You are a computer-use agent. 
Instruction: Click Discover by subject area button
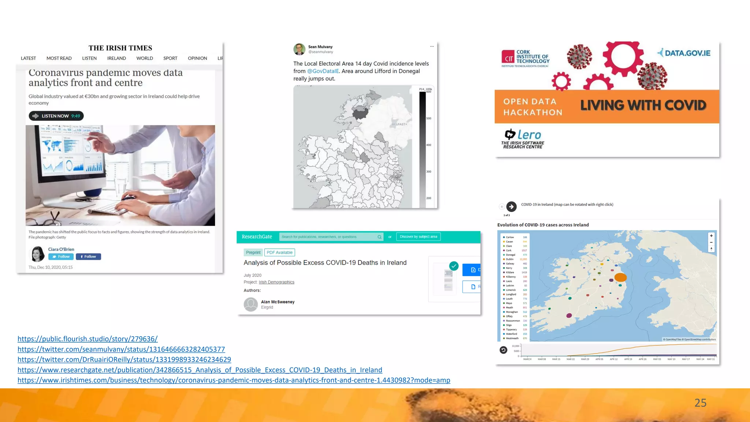coord(418,237)
